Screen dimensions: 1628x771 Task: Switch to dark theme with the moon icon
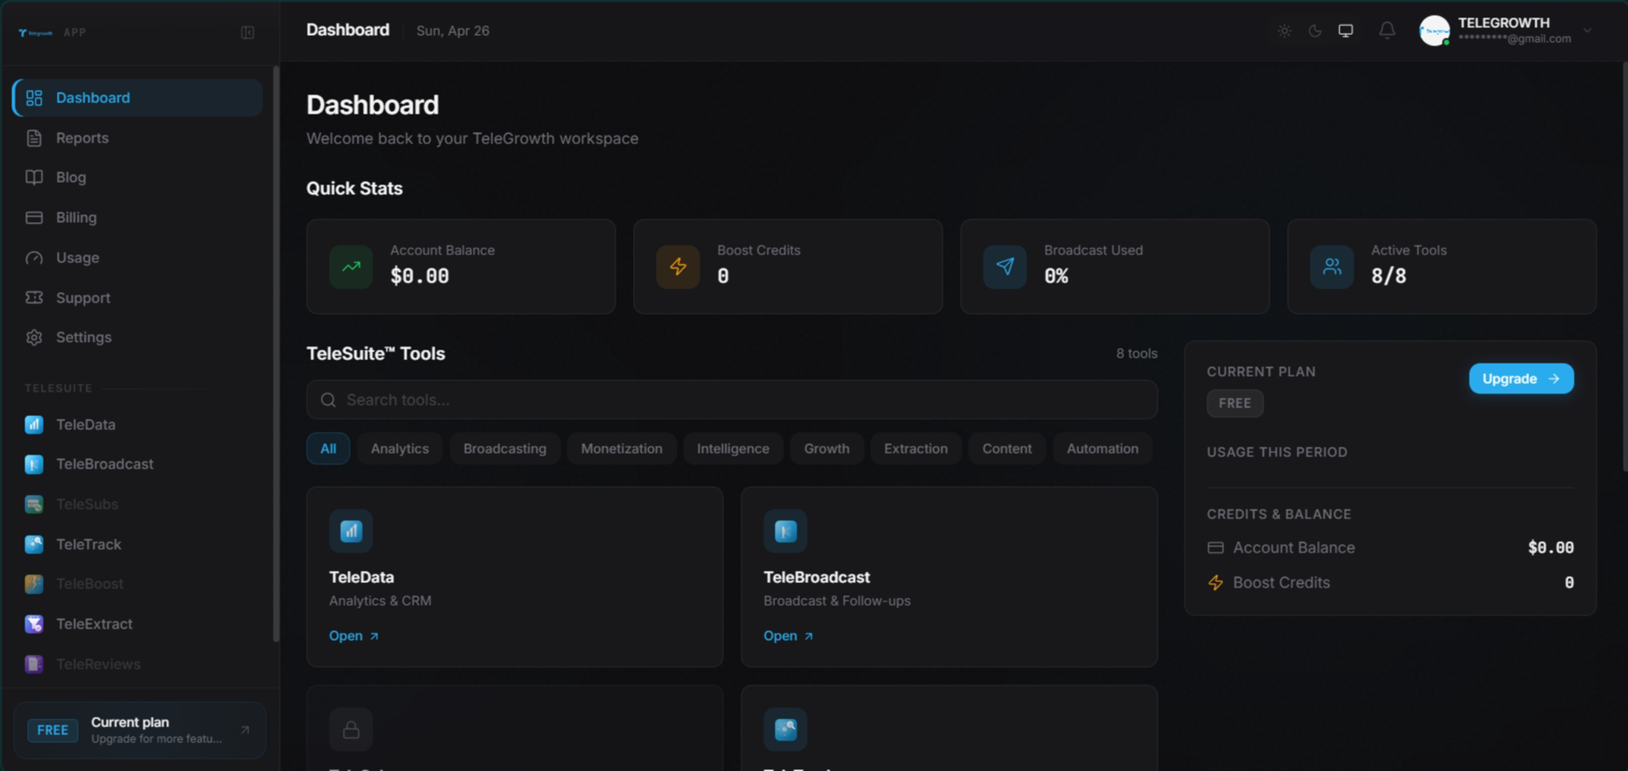(x=1314, y=31)
